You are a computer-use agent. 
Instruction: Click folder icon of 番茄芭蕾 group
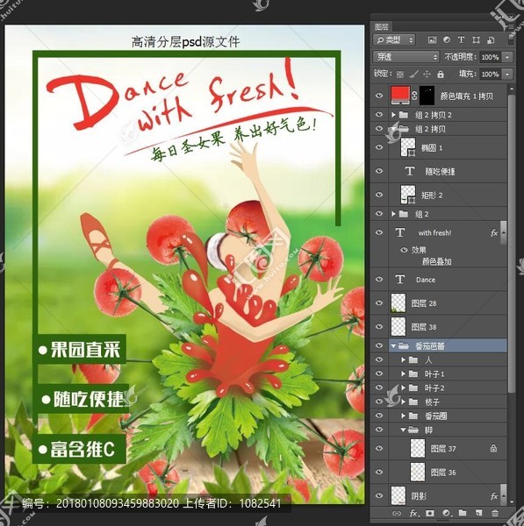pyautogui.click(x=404, y=345)
